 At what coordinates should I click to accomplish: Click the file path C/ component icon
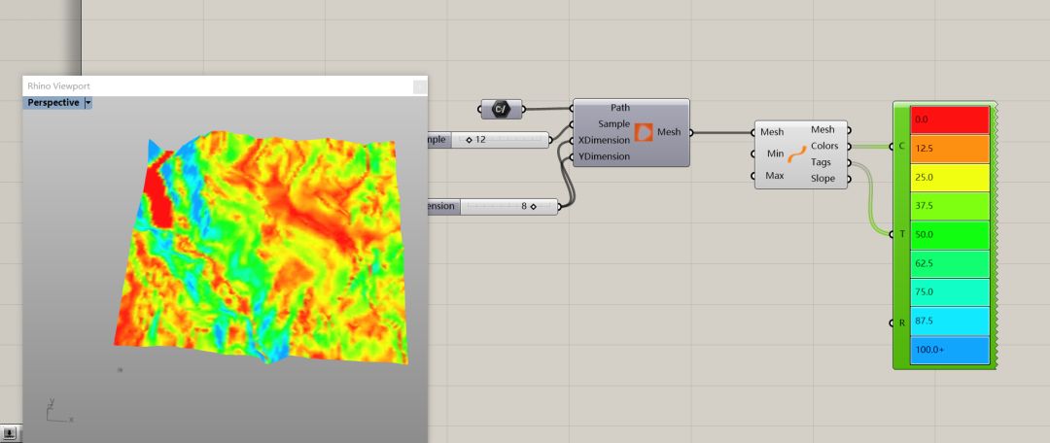click(501, 109)
